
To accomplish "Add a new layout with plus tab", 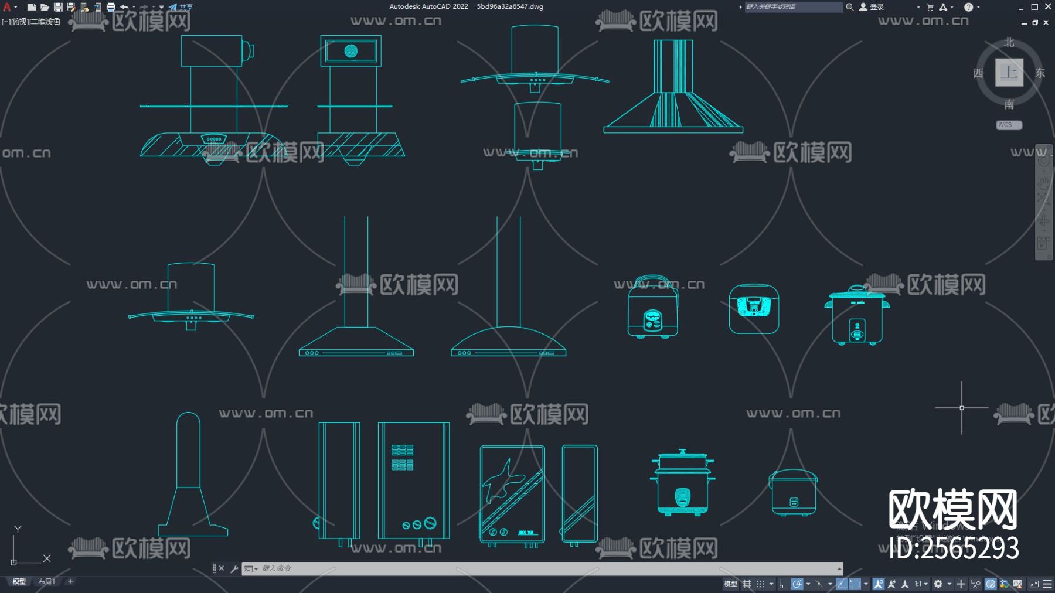I will (70, 581).
